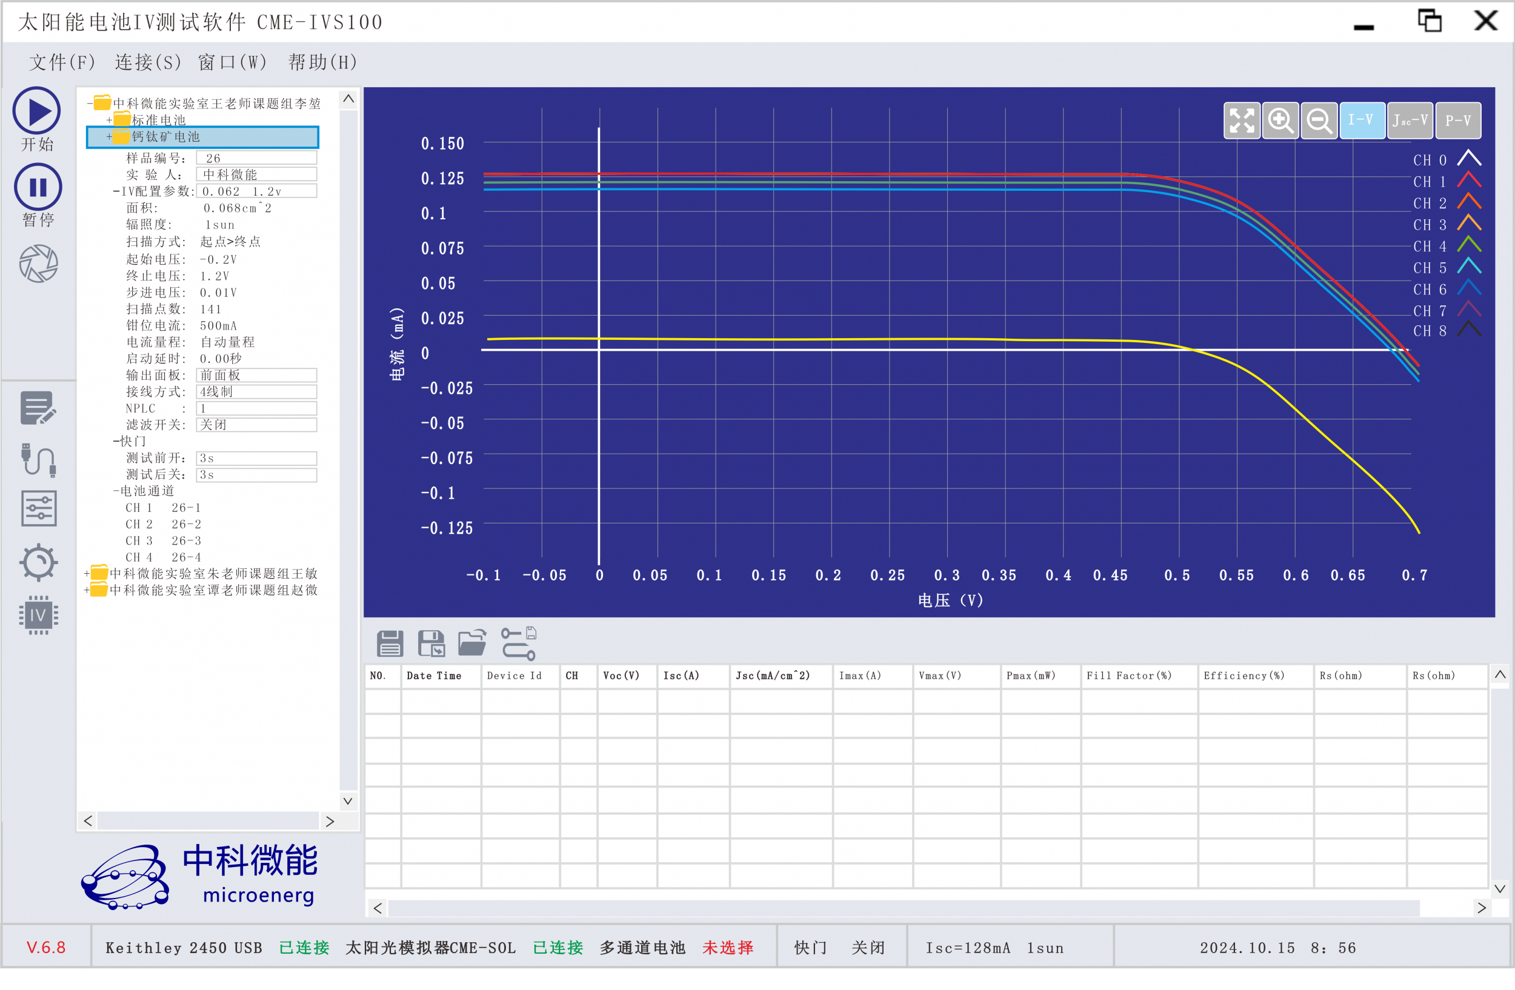Expand the 标准电池 tree folder
The height and width of the screenshot is (990, 1515).
click(109, 120)
